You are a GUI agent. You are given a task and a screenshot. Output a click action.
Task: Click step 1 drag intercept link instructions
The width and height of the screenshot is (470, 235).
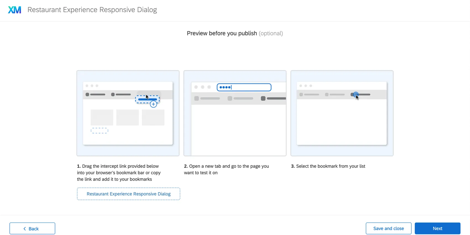(119, 173)
